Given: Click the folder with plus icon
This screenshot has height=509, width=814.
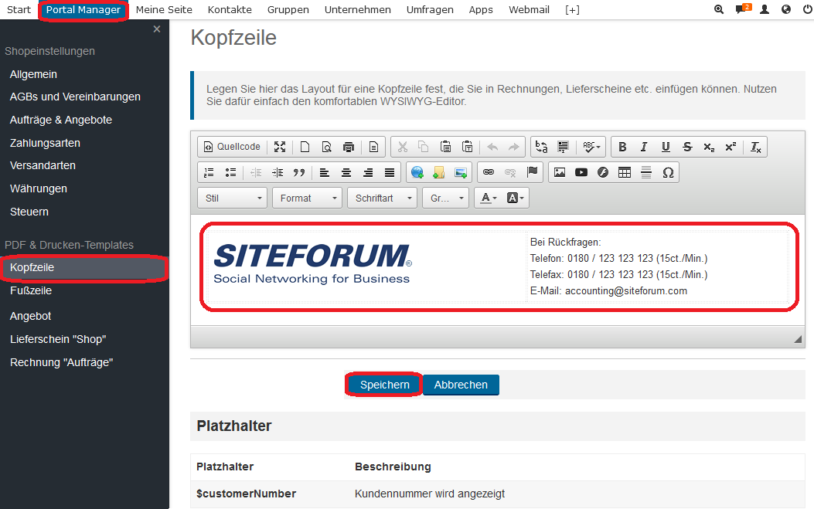Looking at the screenshot, I should [439, 173].
